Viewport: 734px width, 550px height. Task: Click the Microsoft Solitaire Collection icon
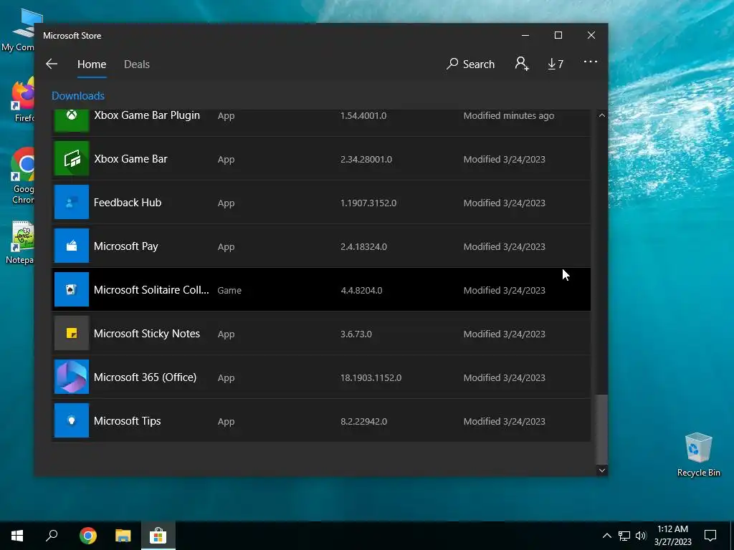tap(72, 289)
